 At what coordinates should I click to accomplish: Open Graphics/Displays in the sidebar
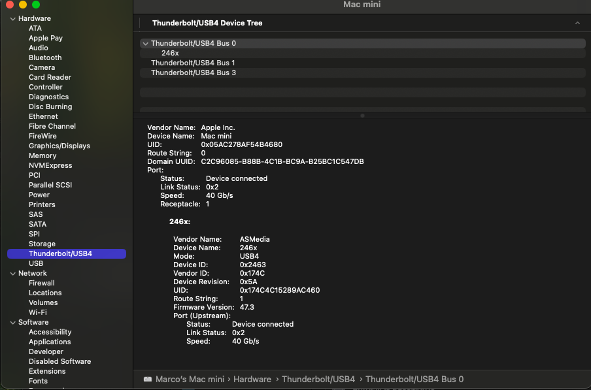59,146
